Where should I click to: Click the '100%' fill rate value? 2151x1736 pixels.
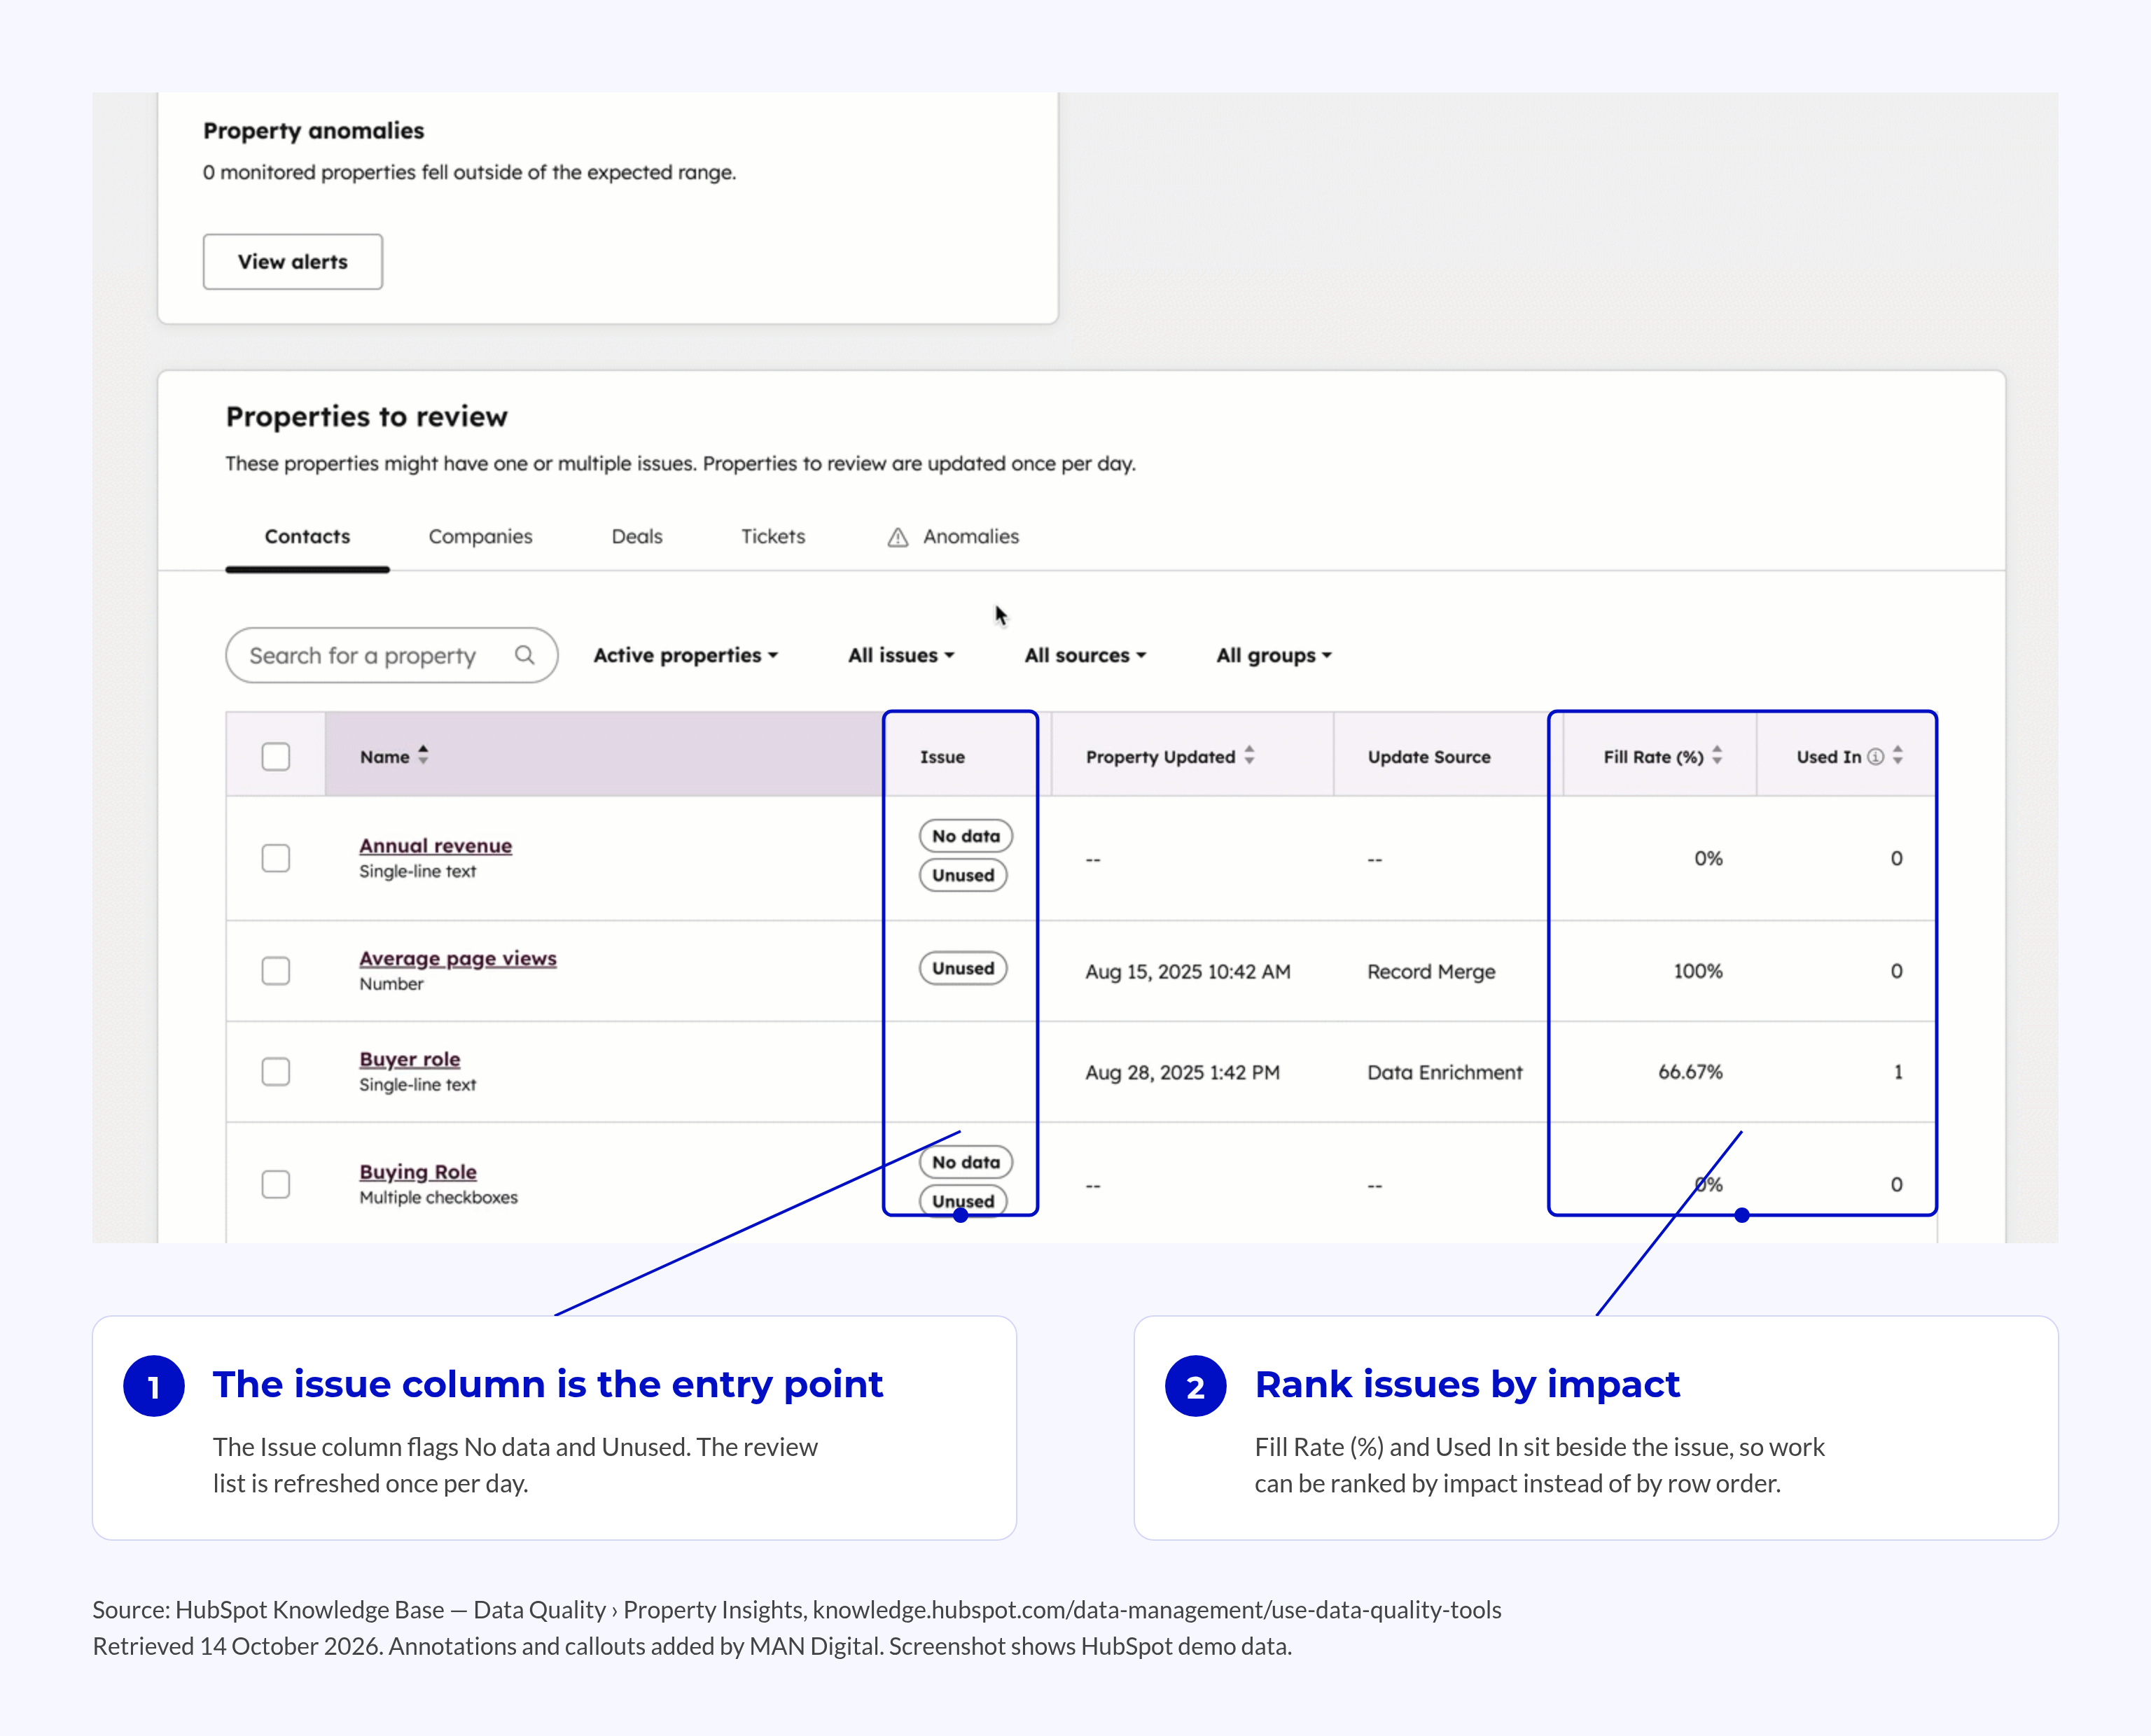pyautogui.click(x=1698, y=971)
